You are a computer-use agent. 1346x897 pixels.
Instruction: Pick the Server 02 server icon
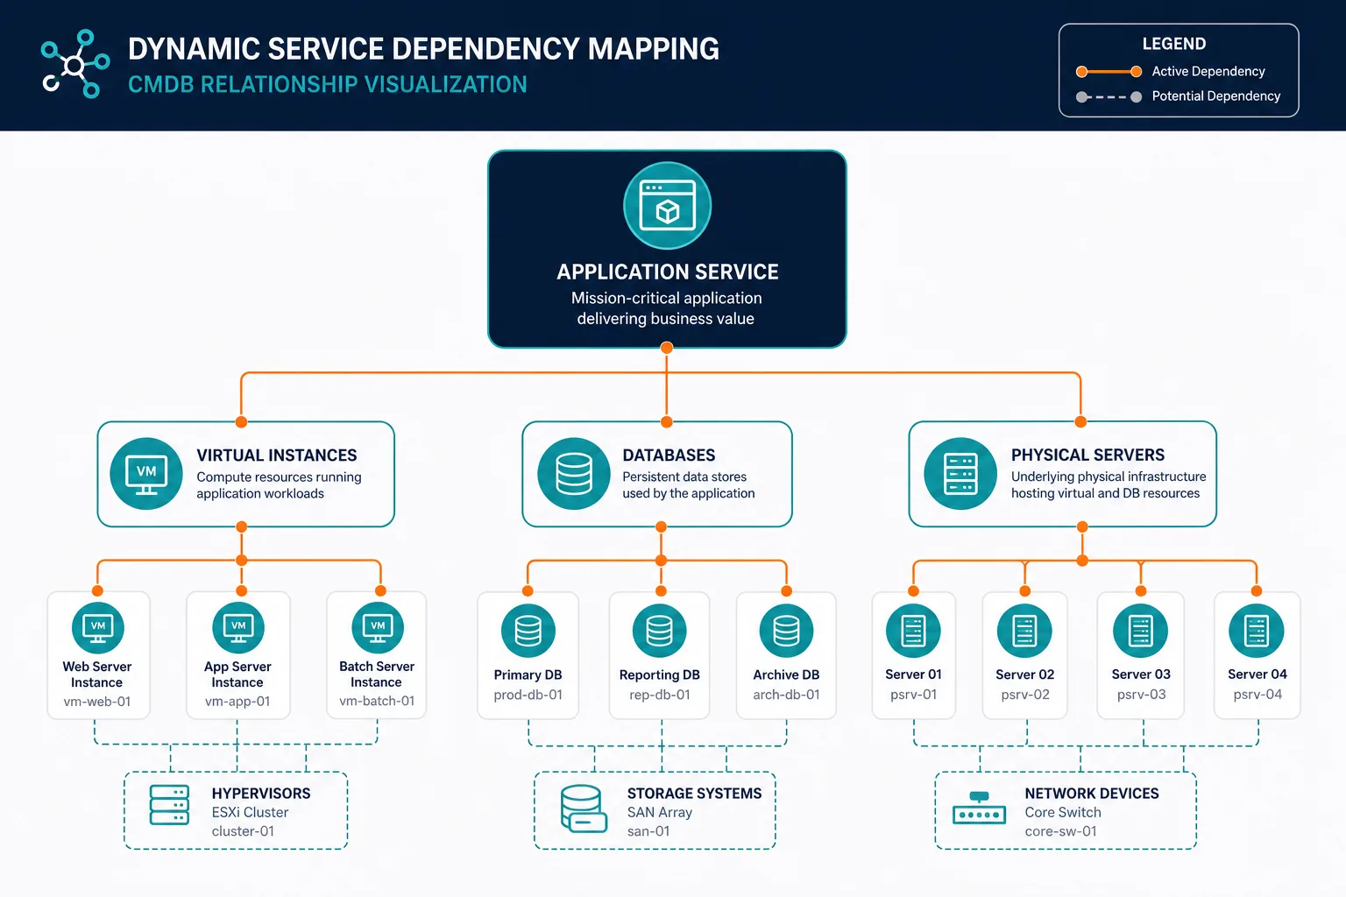pos(1024,631)
